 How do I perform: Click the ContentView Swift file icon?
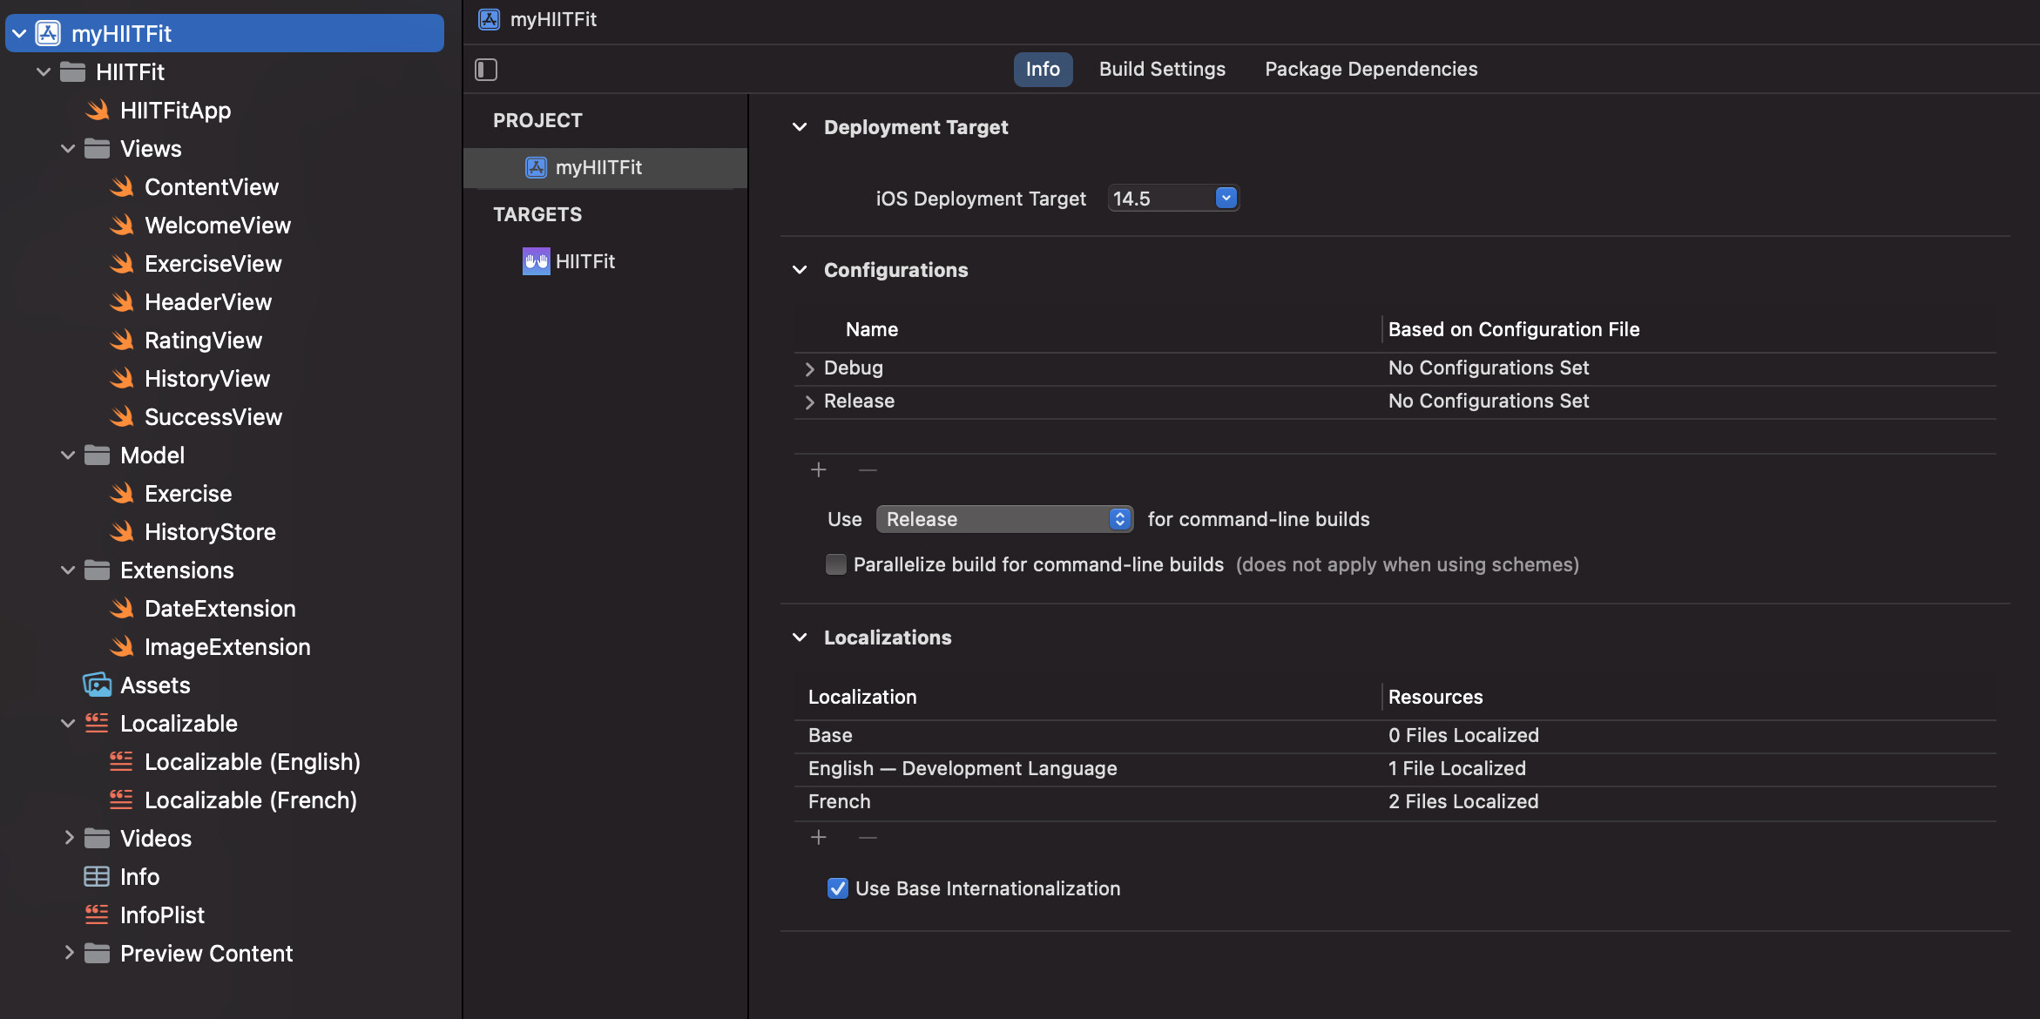122,187
